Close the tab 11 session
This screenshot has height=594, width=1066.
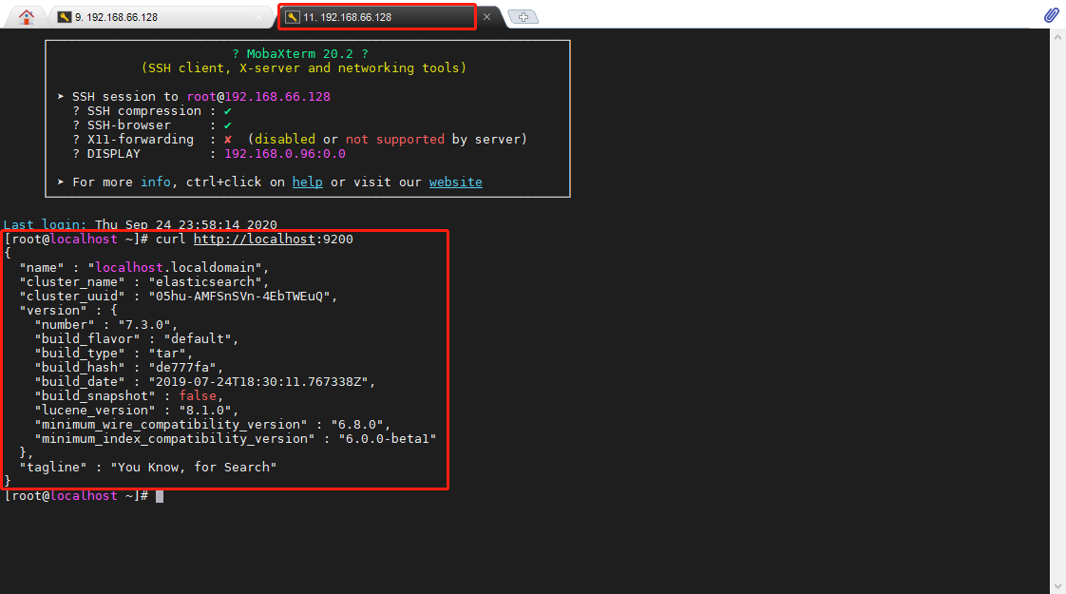point(486,17)
